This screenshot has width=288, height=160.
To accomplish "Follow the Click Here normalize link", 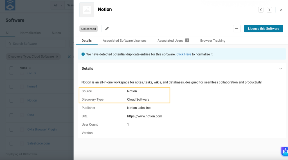I will [184, 54].
